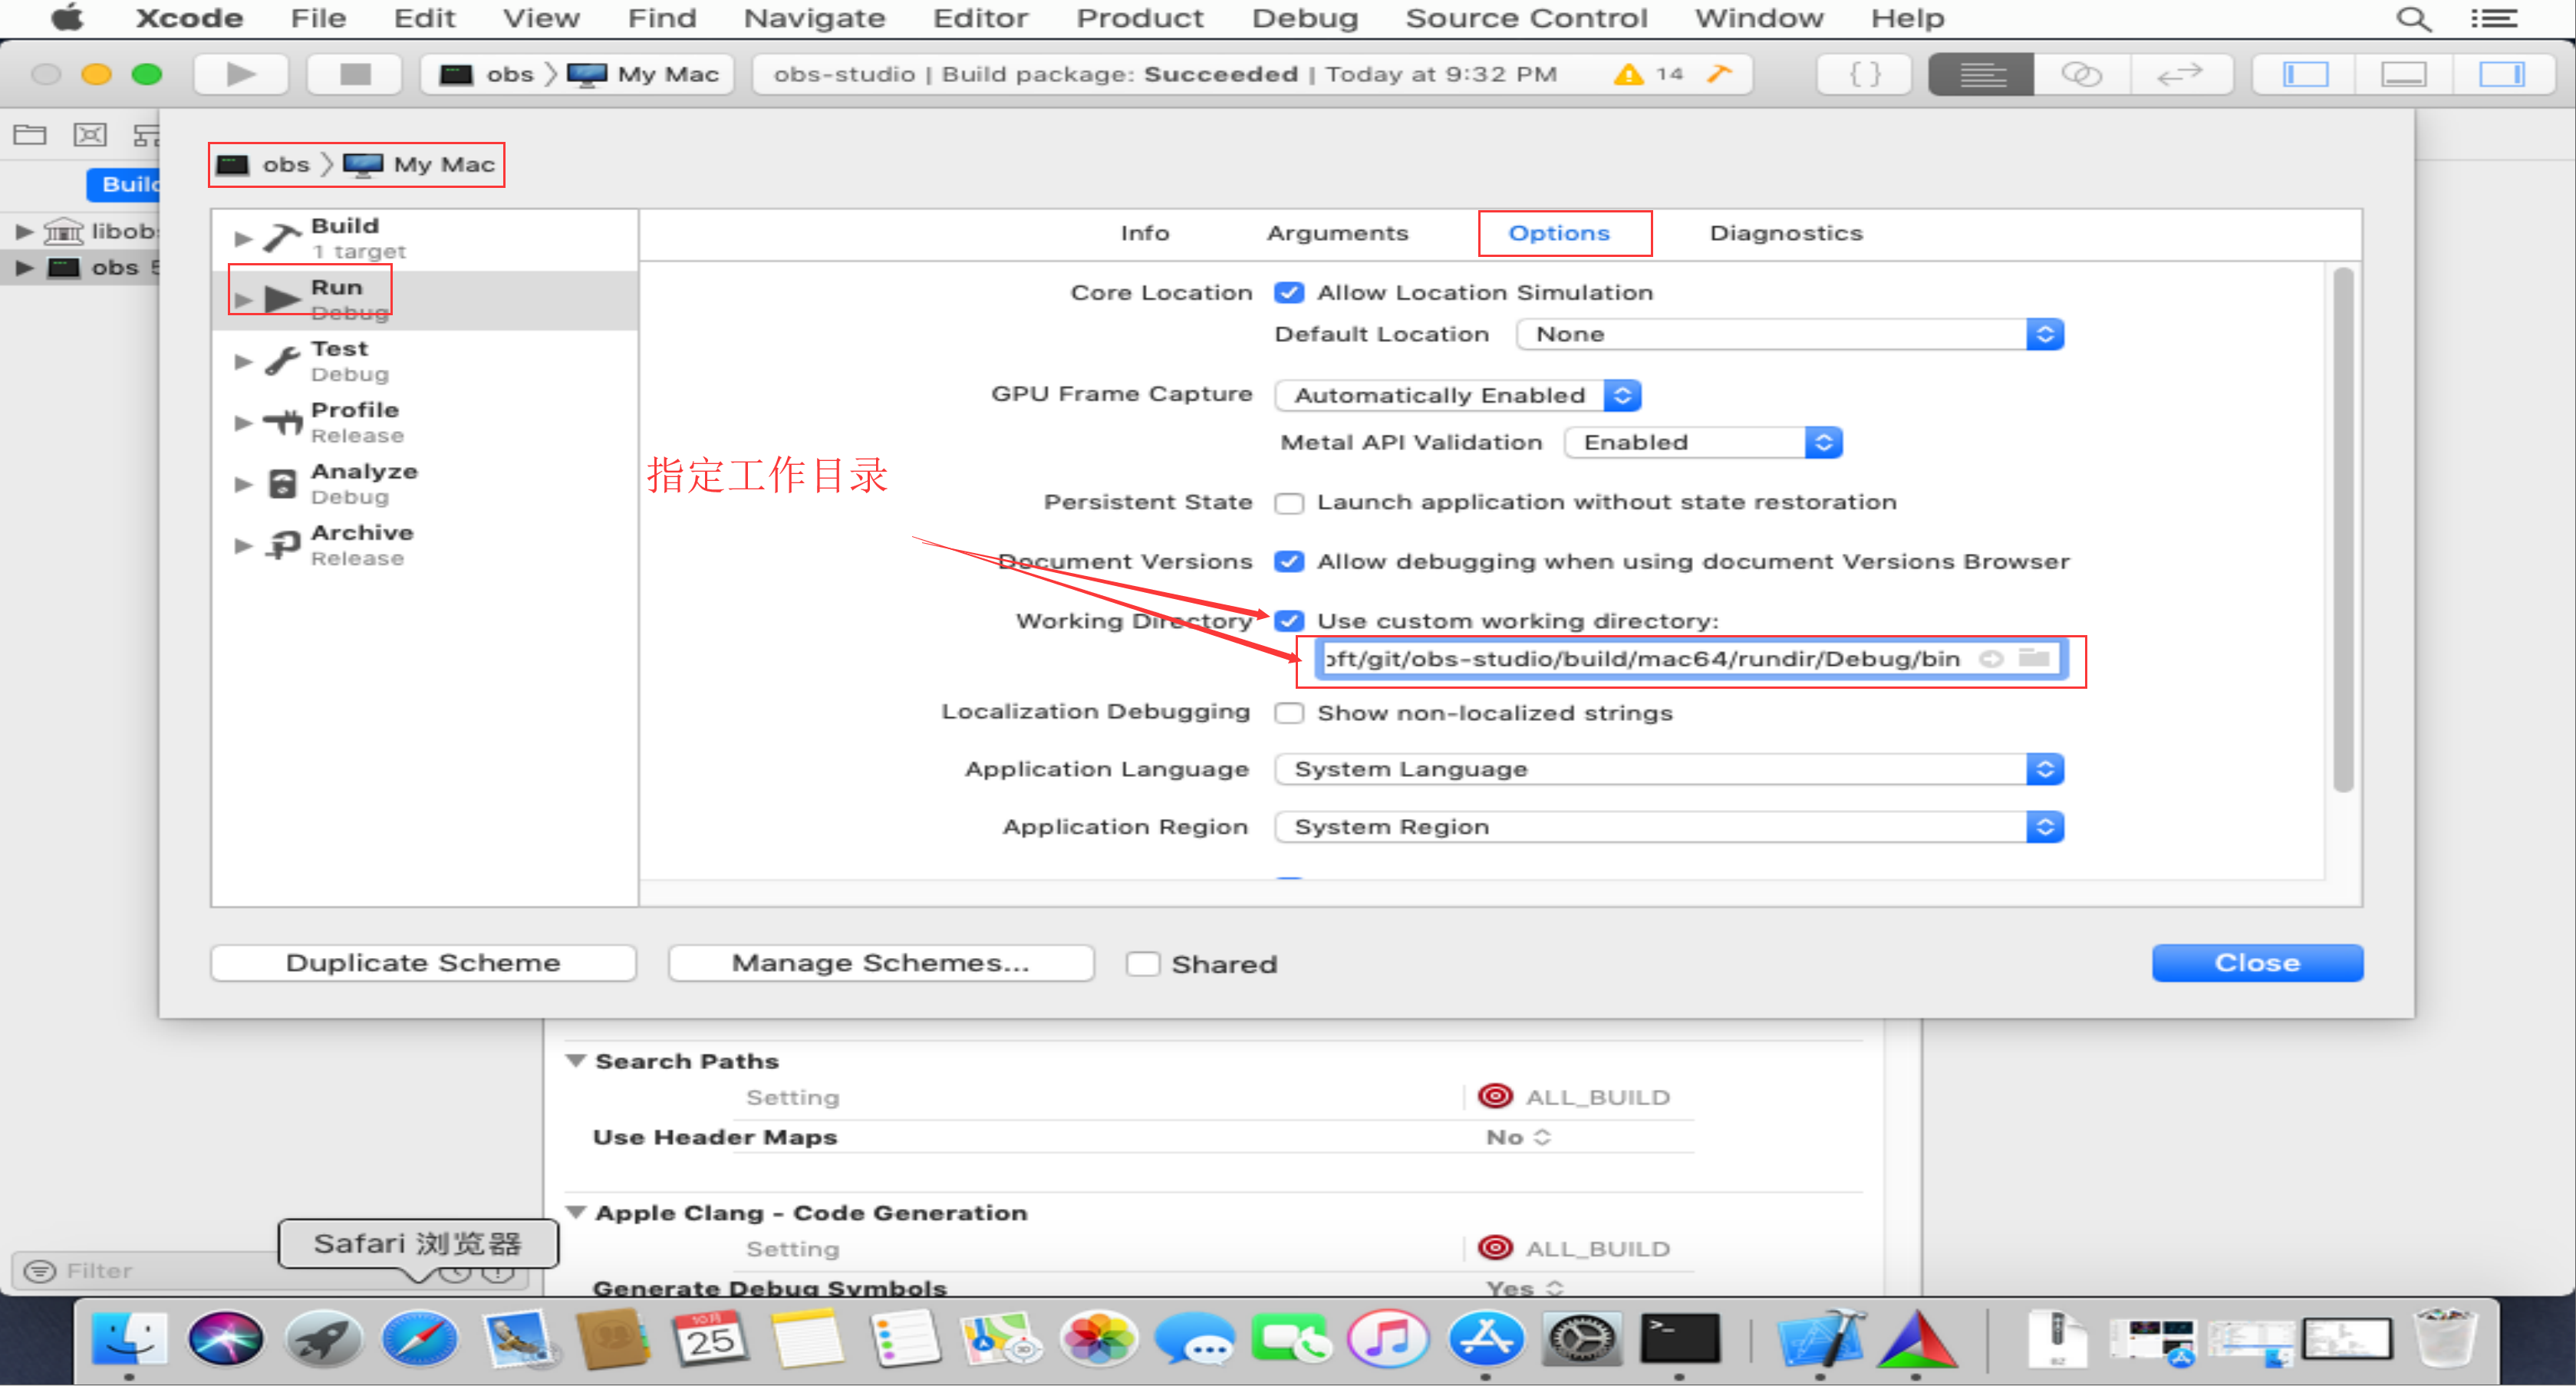2576x1386 pixels.
Task: Click Duplicate Scheme button
Action: [423, 963]
